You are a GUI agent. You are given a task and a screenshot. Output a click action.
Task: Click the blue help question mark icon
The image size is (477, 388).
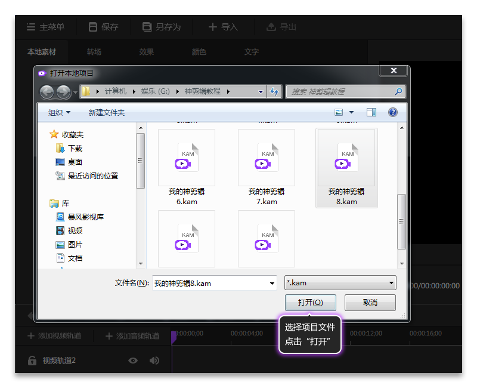click(x=393, y=112)
